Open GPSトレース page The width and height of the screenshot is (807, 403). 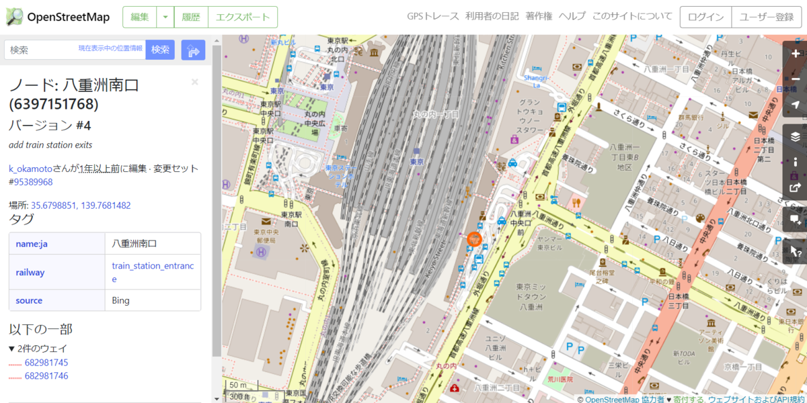432,17
